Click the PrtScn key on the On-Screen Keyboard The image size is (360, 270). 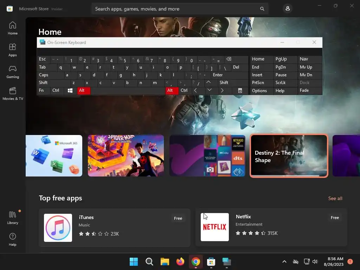262,82
